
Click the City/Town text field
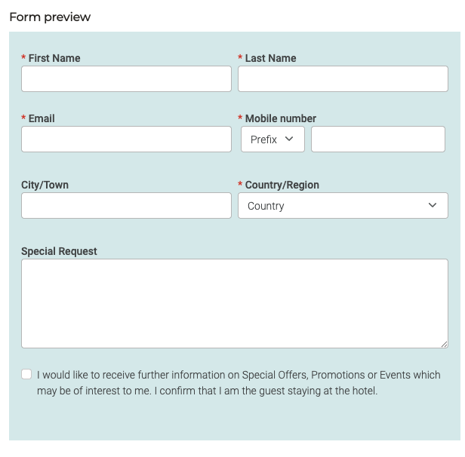(126, 206)
